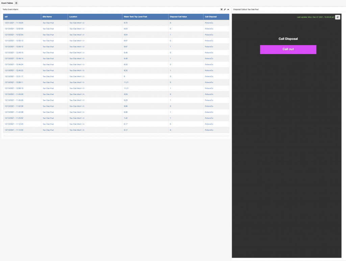Select timestamp 12/13/2021 - 12:31:17

[14, 77]
